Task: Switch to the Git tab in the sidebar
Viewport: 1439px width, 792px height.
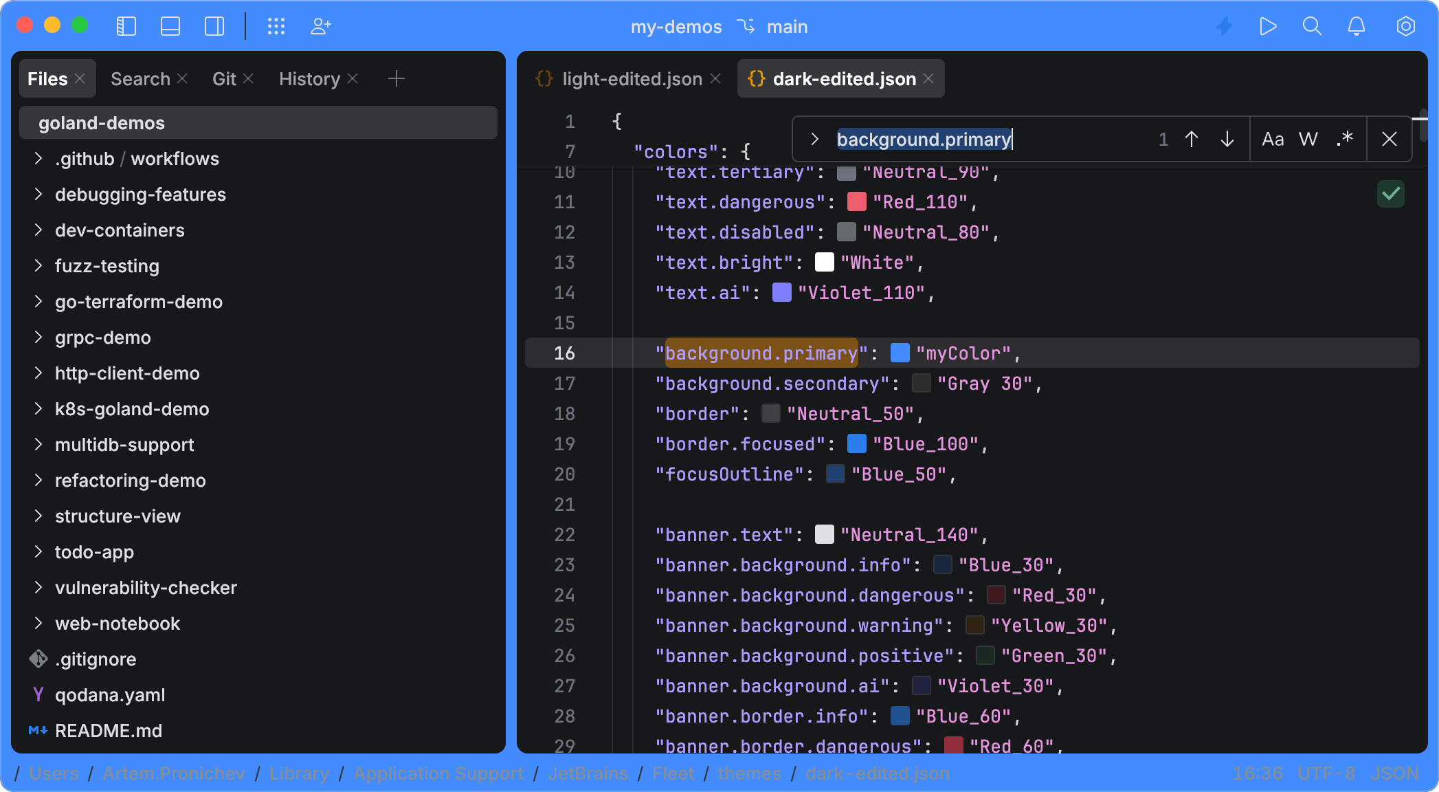Action: coord(225,78)
